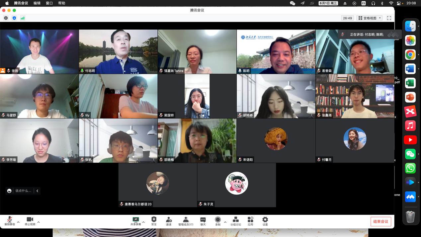Open 设置 settings gear

[x=265, y=221]
